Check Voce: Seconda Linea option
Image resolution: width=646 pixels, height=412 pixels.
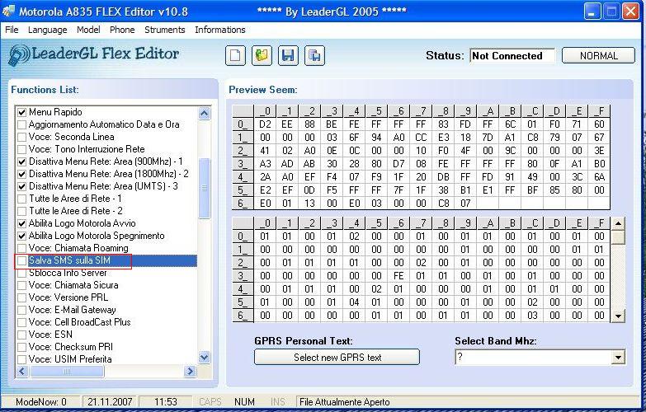coord(21,137)
